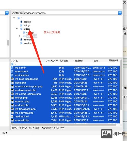Click the wp-trackback.php file icon

click(12, 109)
